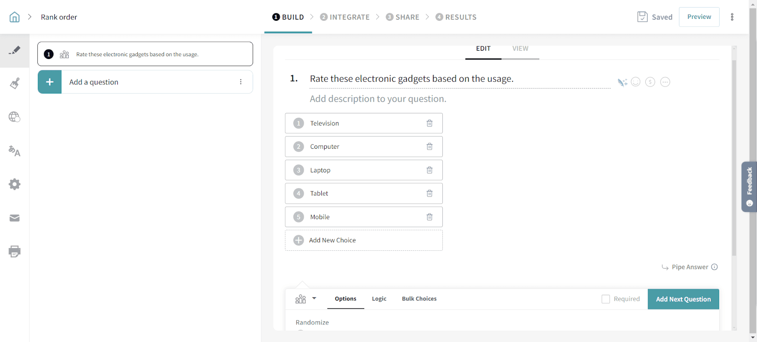Click the email envelope sidebar icon
The height and width of the screenshot is (342, 757).
[15, 218]
